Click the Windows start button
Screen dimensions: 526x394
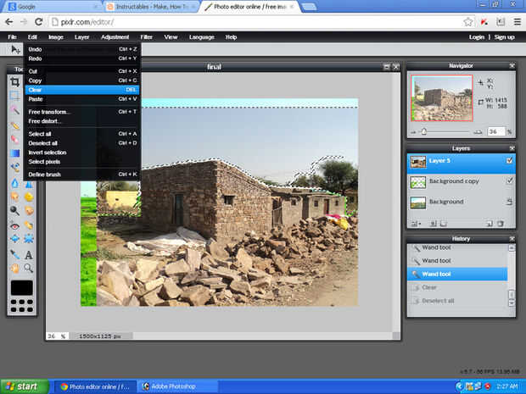(x=24, y=386)
